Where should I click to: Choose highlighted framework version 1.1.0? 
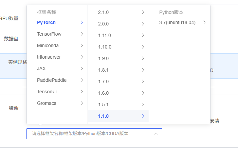pos(118,116)
